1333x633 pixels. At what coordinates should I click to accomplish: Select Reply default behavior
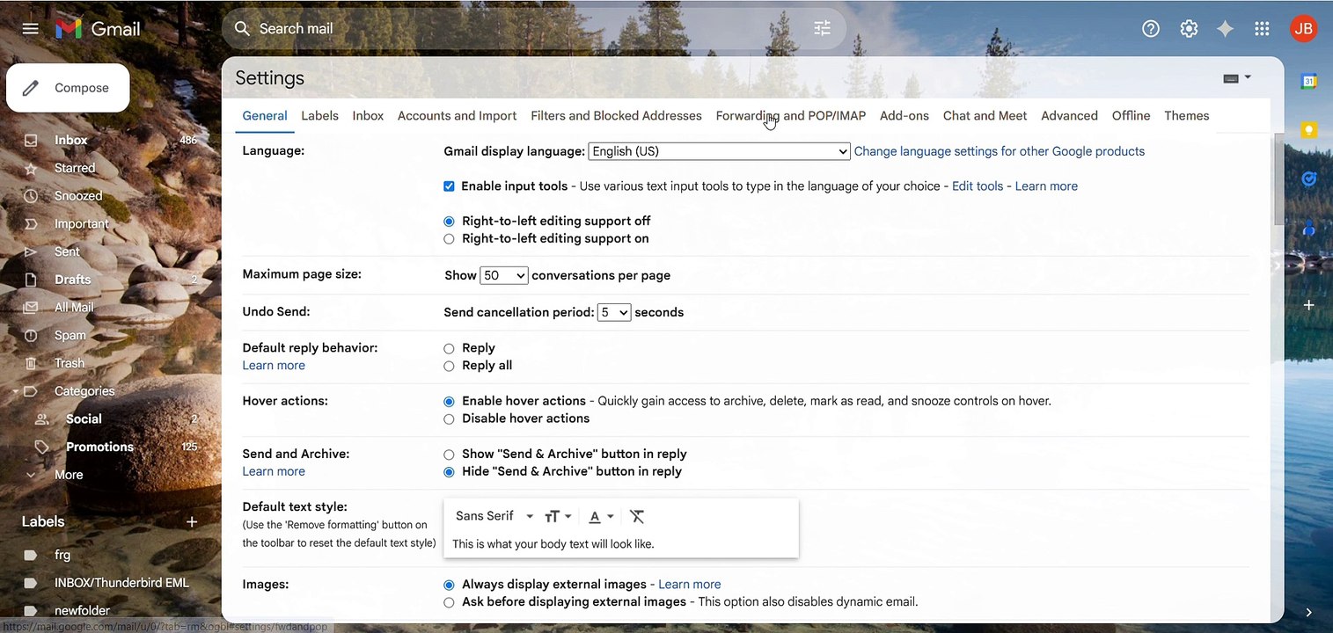tap(449, 348)
